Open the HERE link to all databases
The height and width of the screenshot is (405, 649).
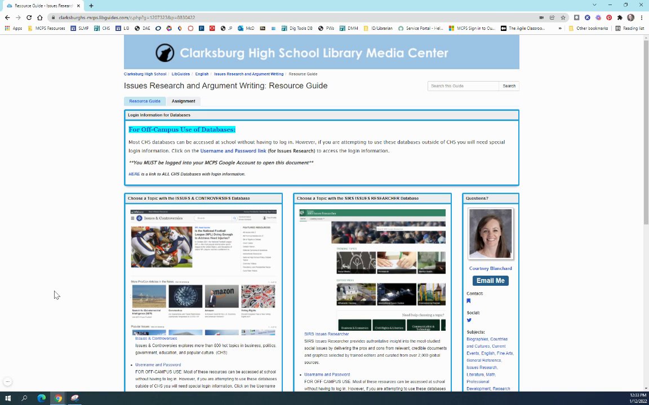(134, 174)
